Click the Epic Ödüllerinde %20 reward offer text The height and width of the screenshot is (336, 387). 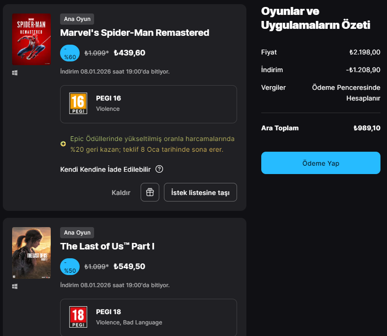(x=152, y=144)
